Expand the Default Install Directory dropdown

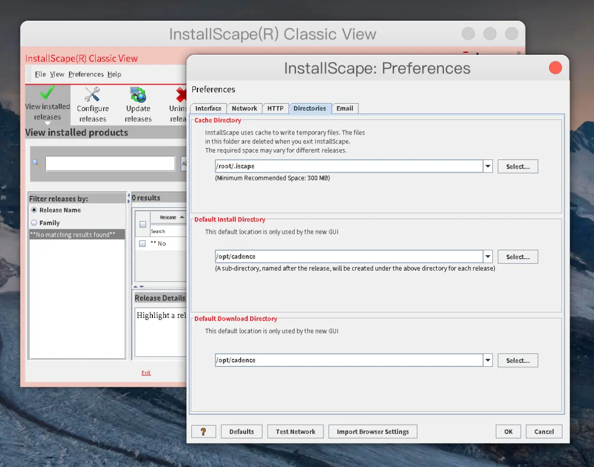pyautogui.click(x=487, y=256)
